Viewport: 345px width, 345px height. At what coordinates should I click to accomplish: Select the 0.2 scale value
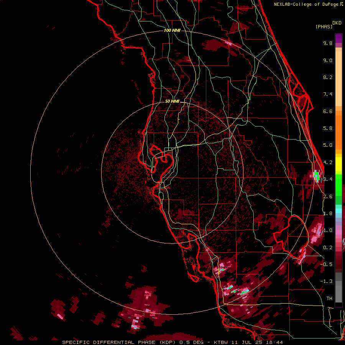(328, 248)
